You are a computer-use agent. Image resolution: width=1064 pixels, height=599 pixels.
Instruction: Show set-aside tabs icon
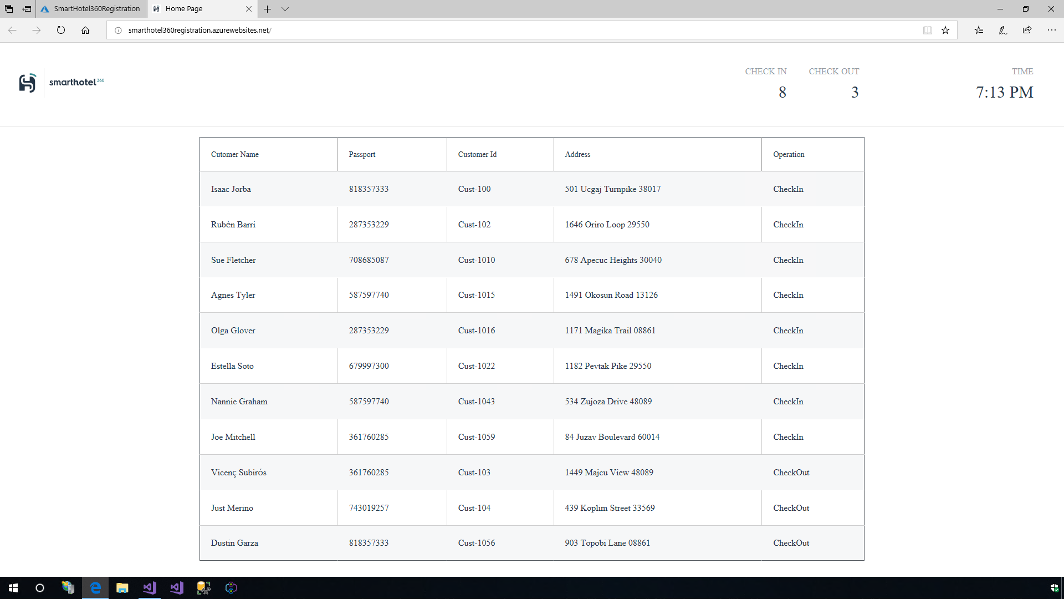9,9
